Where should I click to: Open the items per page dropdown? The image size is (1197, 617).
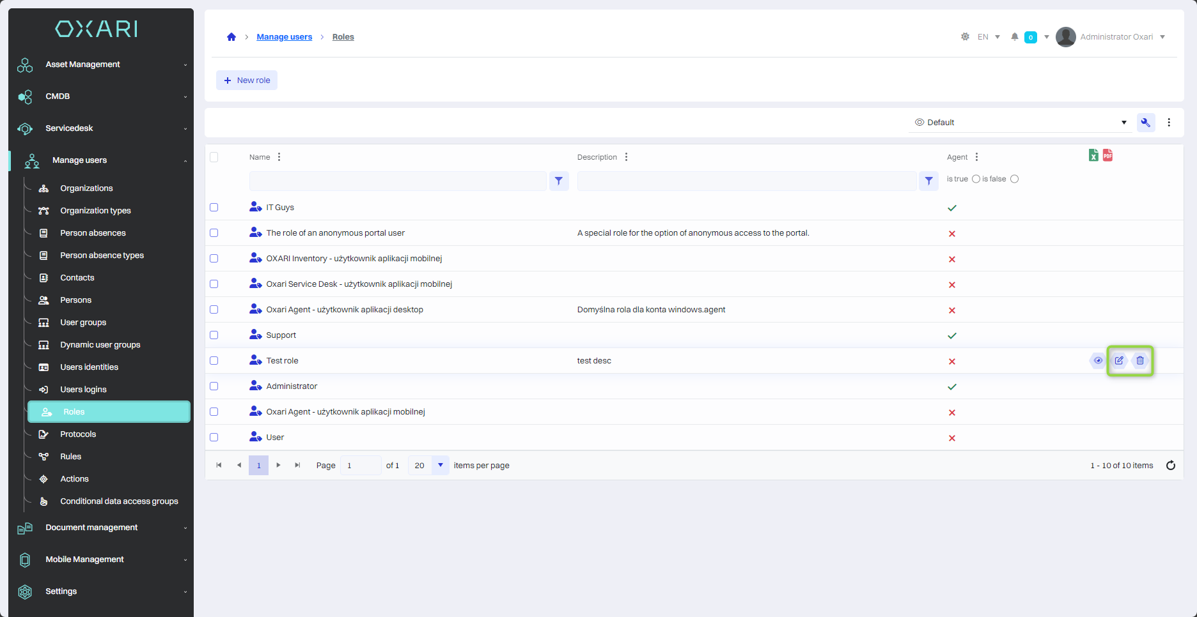click(440, 466)
